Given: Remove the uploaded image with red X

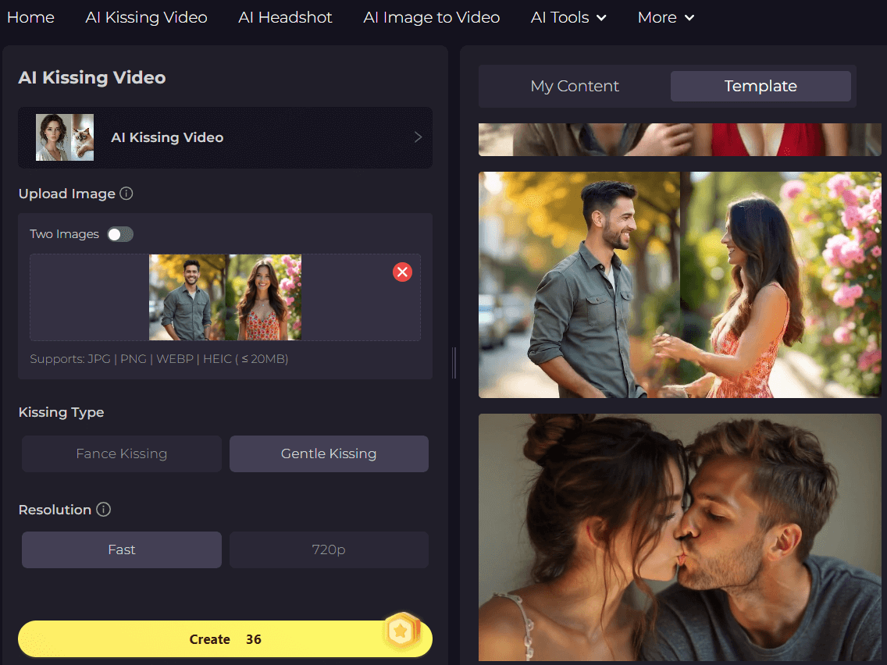Looking at the screenshot, I should click(x=402, y=272).
